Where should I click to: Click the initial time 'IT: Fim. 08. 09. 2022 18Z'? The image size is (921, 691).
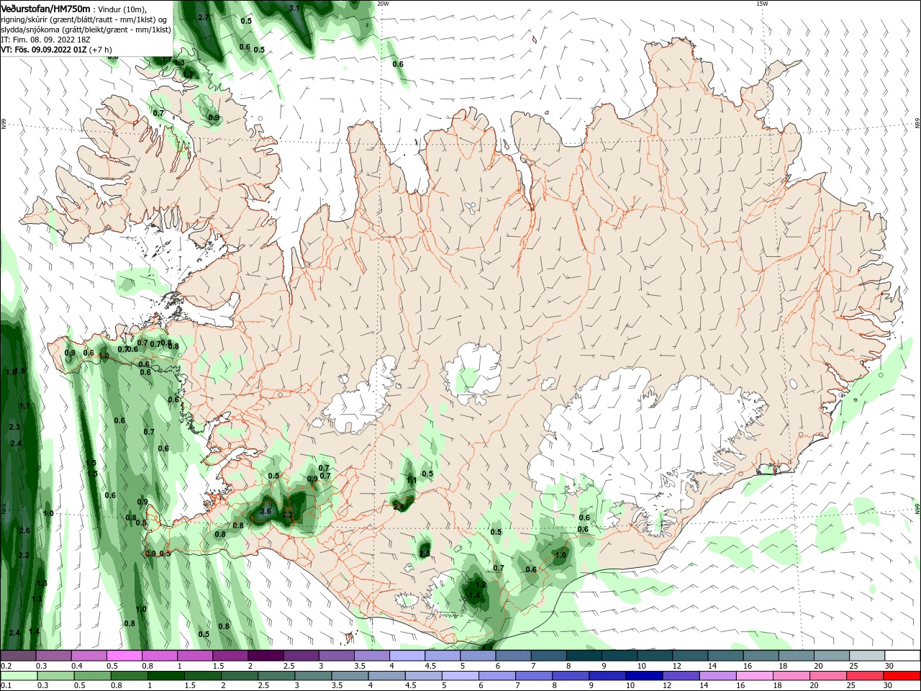[45, 40]
